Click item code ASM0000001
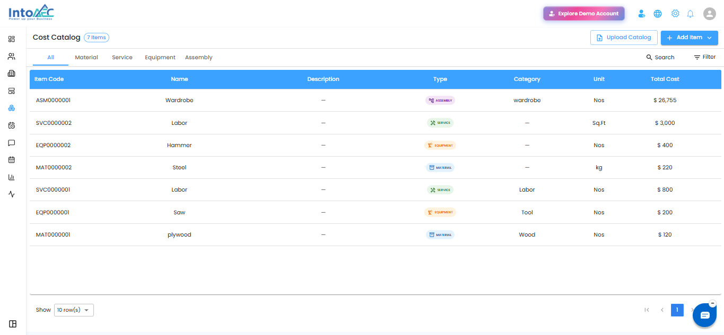 [53, 101]
